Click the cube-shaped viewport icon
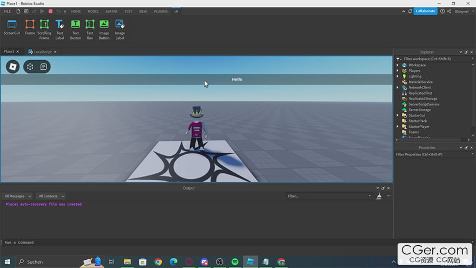Viewport: 476px width, 268px height. [x=30, y=67]
